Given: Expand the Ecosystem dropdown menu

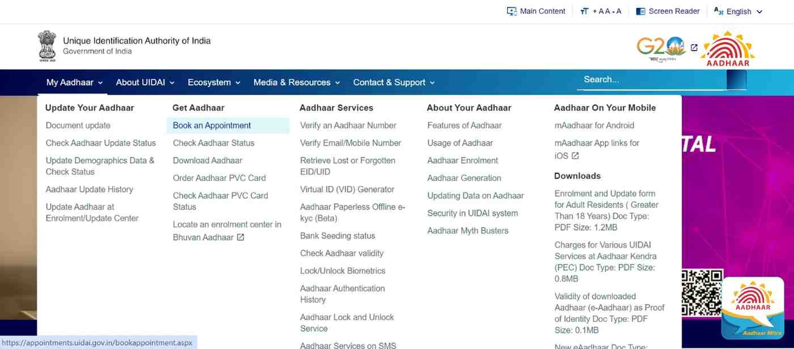Looking at the screenshot, I should coord(214,83).
